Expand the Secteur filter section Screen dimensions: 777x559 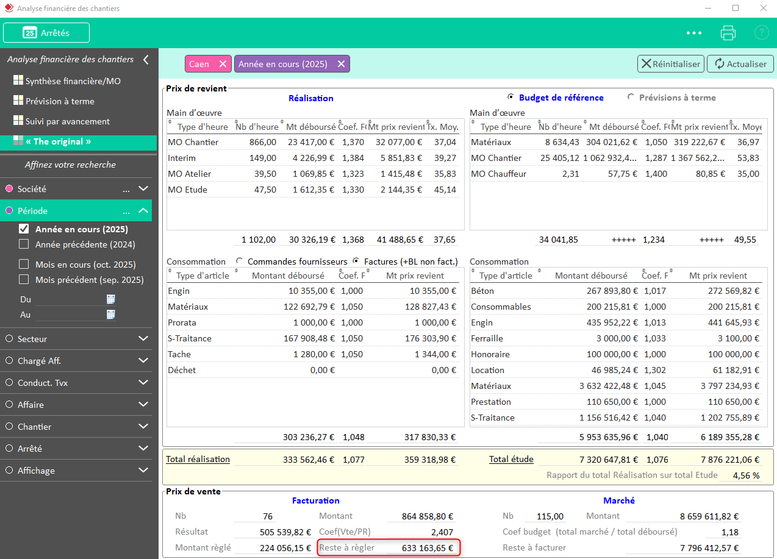click(x=143, y=338)
